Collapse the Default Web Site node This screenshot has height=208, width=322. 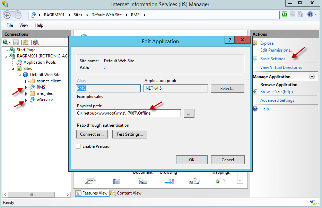(x=19, y=75)
